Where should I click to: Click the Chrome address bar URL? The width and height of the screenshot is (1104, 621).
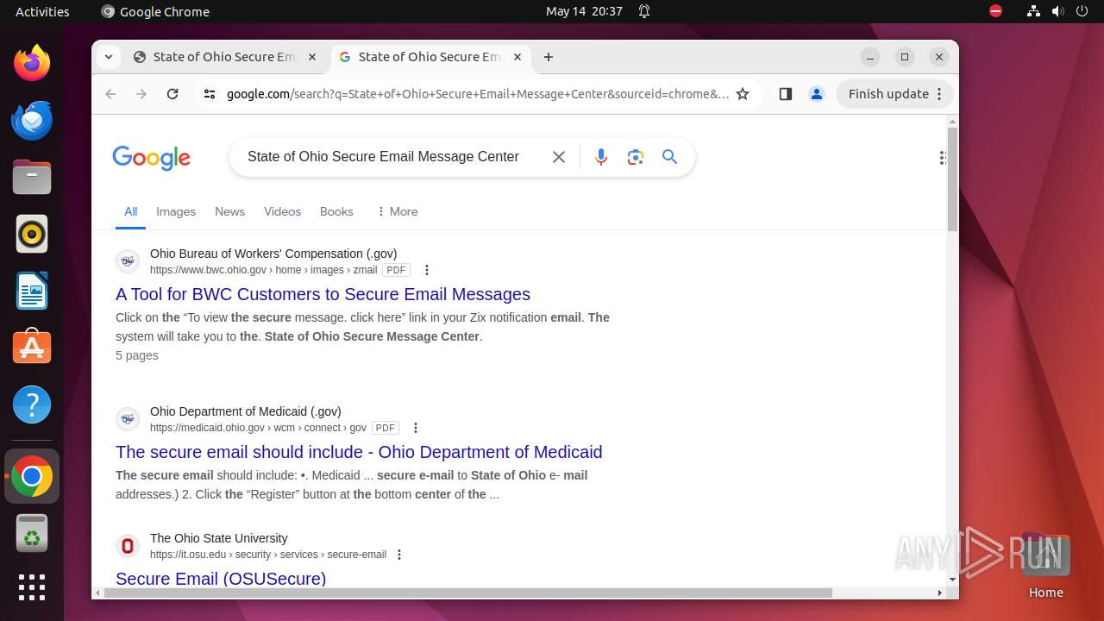(477, 94)
